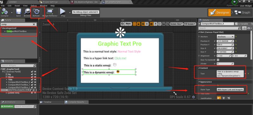253x115 pixels.
Task: Open the Style Type dropdown
Action: coord(230,89)
